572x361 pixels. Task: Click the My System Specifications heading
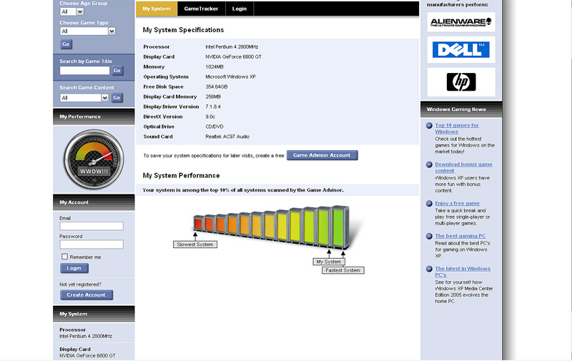coord(183,30)
